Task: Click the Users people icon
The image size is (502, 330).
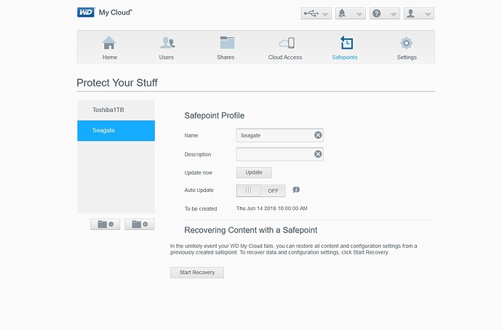Action: [x=167, y=43]
